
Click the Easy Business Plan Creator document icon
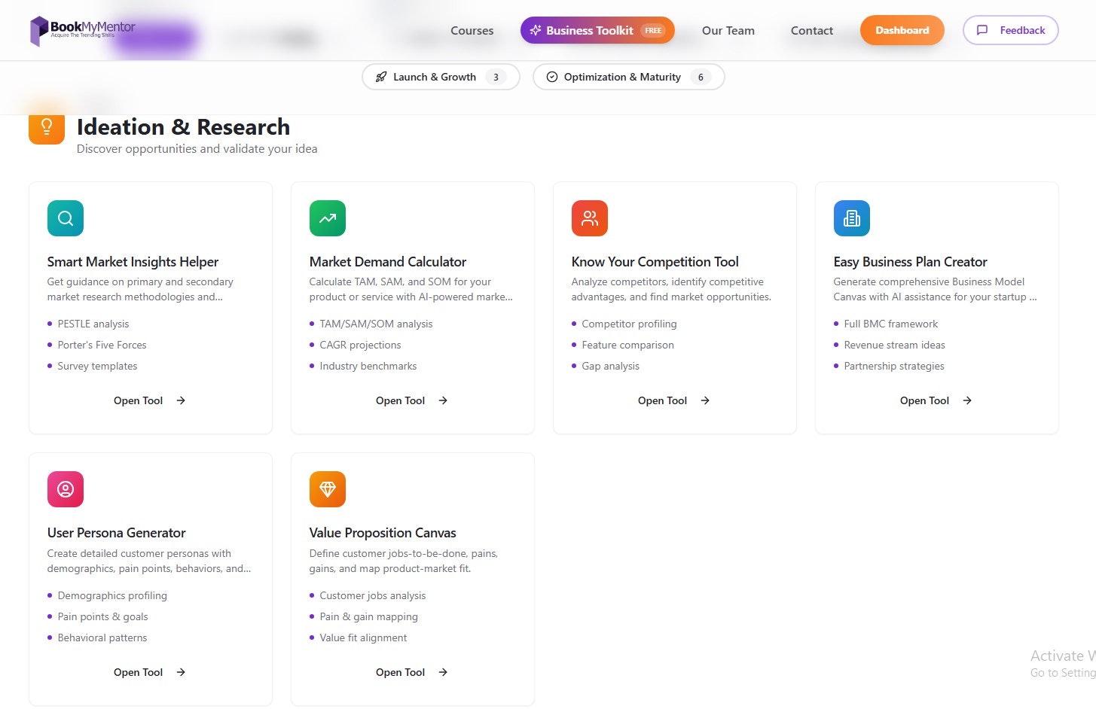[x=851, y=218]
